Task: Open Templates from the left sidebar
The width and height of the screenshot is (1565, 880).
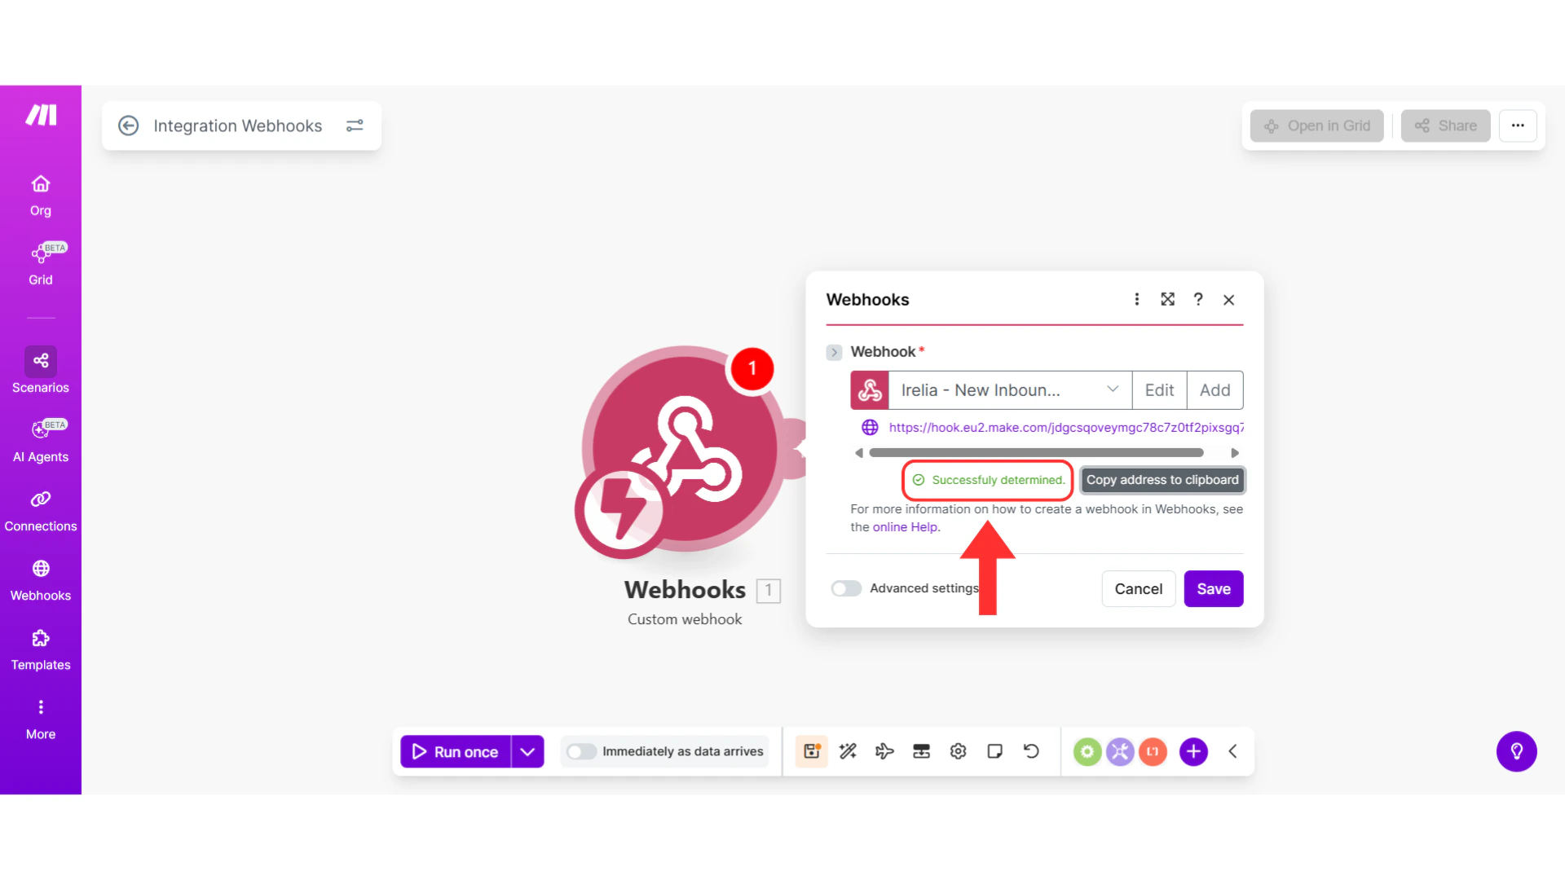Action: point(40,649)
